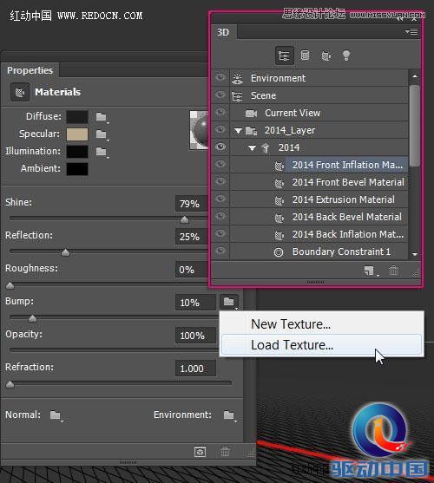This screenshot has width=434, height=483.
Task: Open the 3D panel flyout menu
Action: point(411,31)
